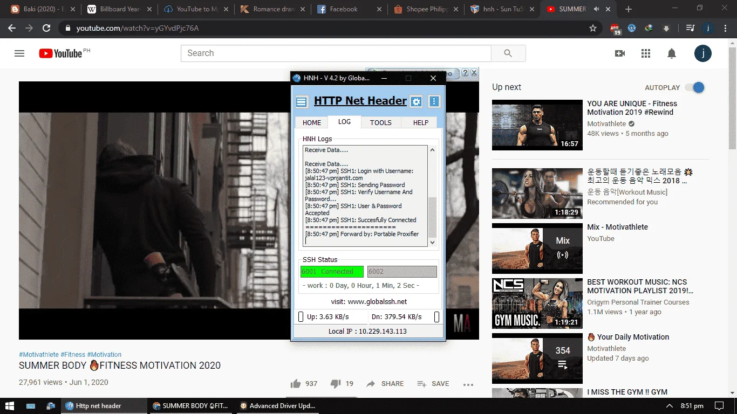Open NCS GYM MUSIC video thumbnail
This screenshot has height=414, width=737.
[537, 303]
